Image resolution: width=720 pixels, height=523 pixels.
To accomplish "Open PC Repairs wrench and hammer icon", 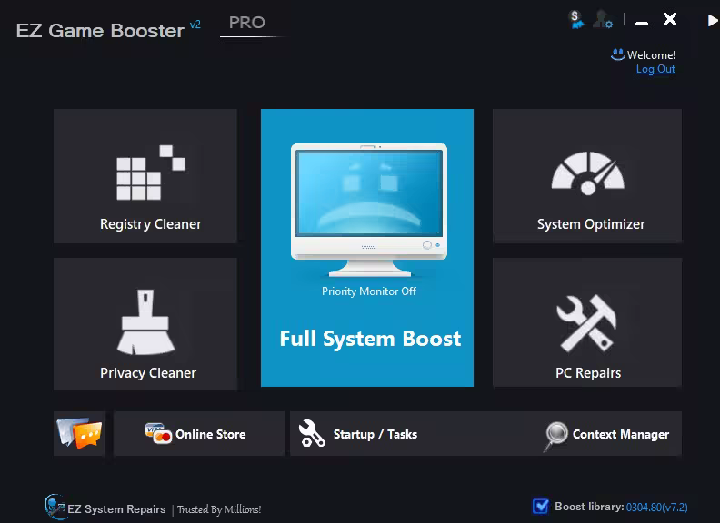I will [586, 322].
